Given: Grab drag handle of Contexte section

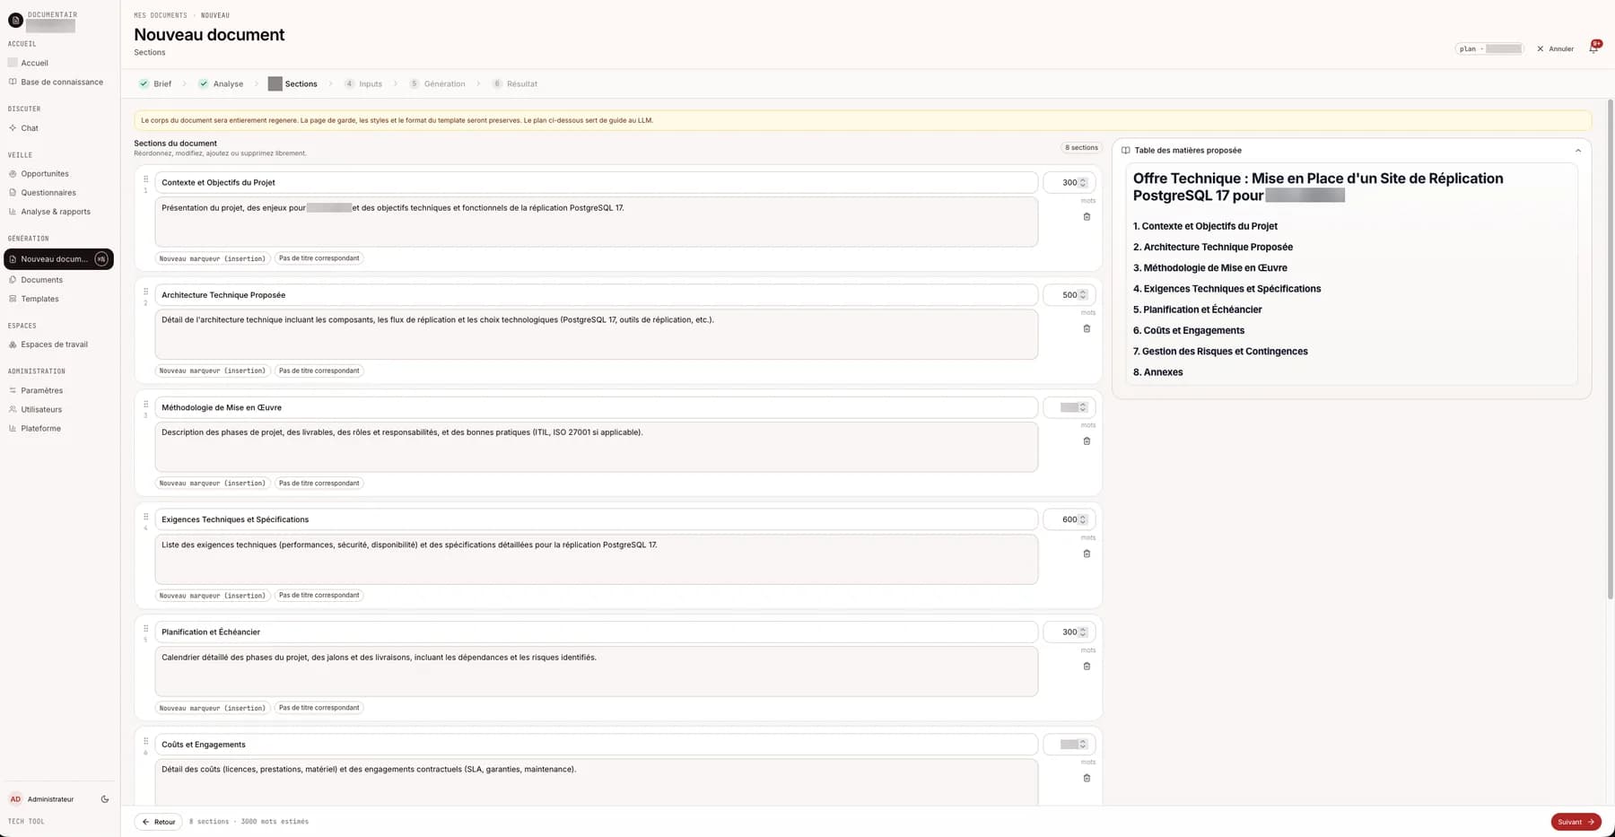Looking at the screenshot, I should click(x=145, y=179).
